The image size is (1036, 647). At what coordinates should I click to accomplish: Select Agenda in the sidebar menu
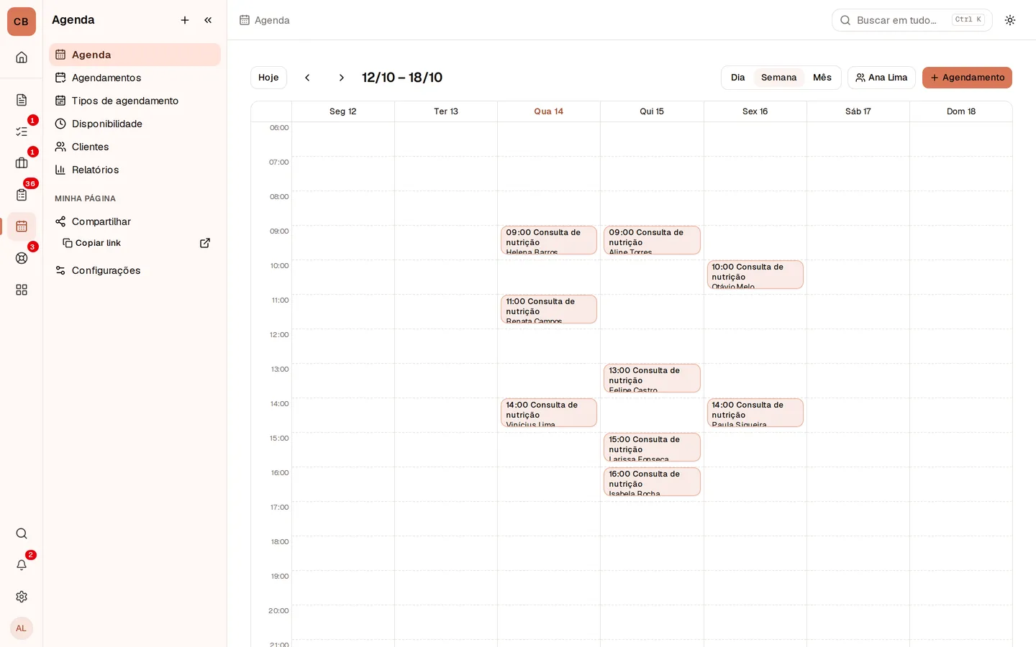(x=135, y=55)
